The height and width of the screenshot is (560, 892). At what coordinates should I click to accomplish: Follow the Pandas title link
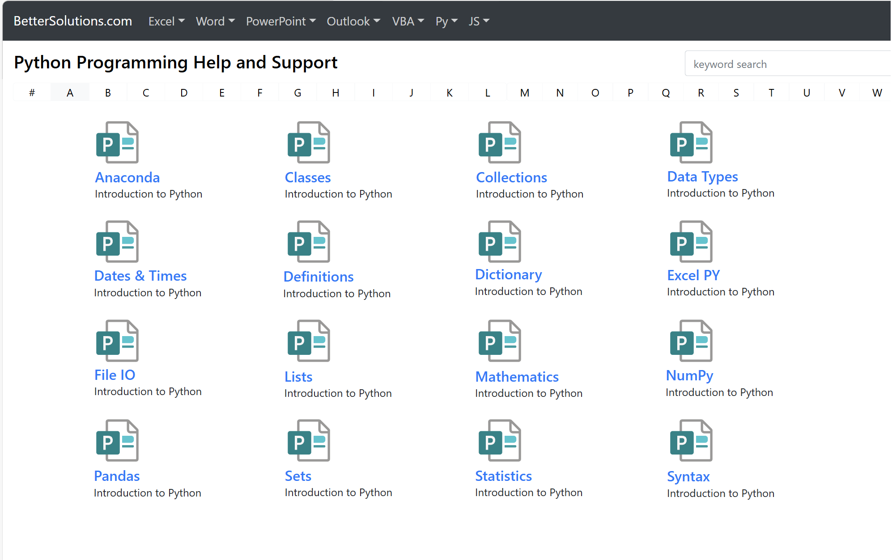click(x=117, y=476)
